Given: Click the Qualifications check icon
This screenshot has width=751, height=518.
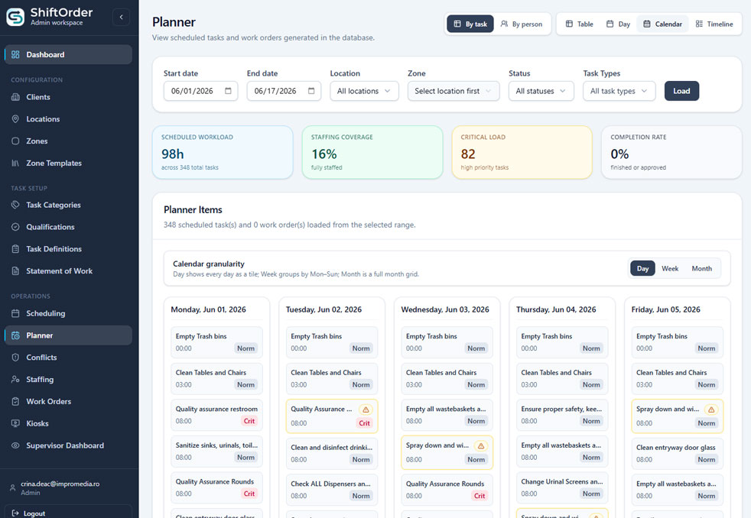Looking at the screenshot, I should [15, 227].
